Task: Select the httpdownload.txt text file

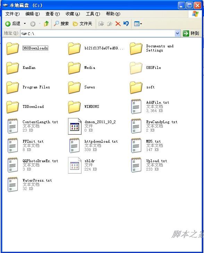Action: (x=93, y=145)
